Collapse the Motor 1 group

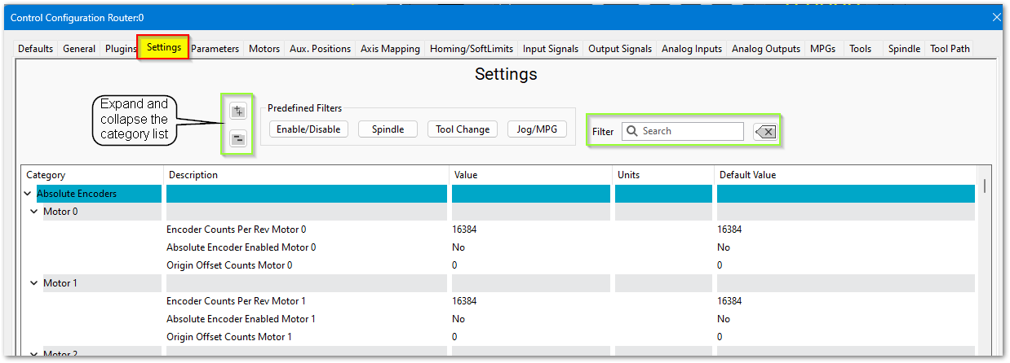click(34, 283)
